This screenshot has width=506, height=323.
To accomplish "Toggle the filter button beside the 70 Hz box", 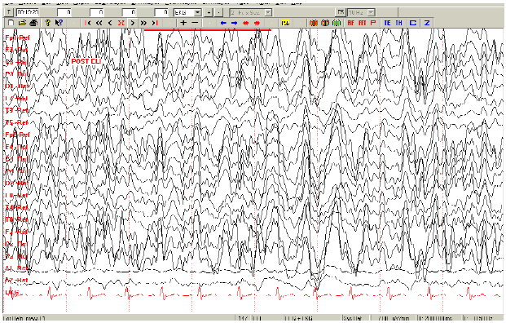I will [341, 12].
